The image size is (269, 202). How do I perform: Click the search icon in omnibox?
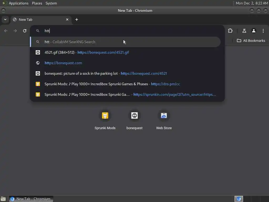coord(38,31)
